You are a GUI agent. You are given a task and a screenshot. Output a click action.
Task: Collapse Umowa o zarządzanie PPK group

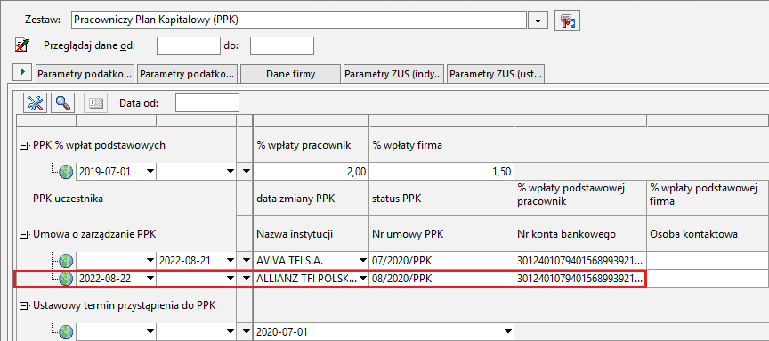[23, 234]
